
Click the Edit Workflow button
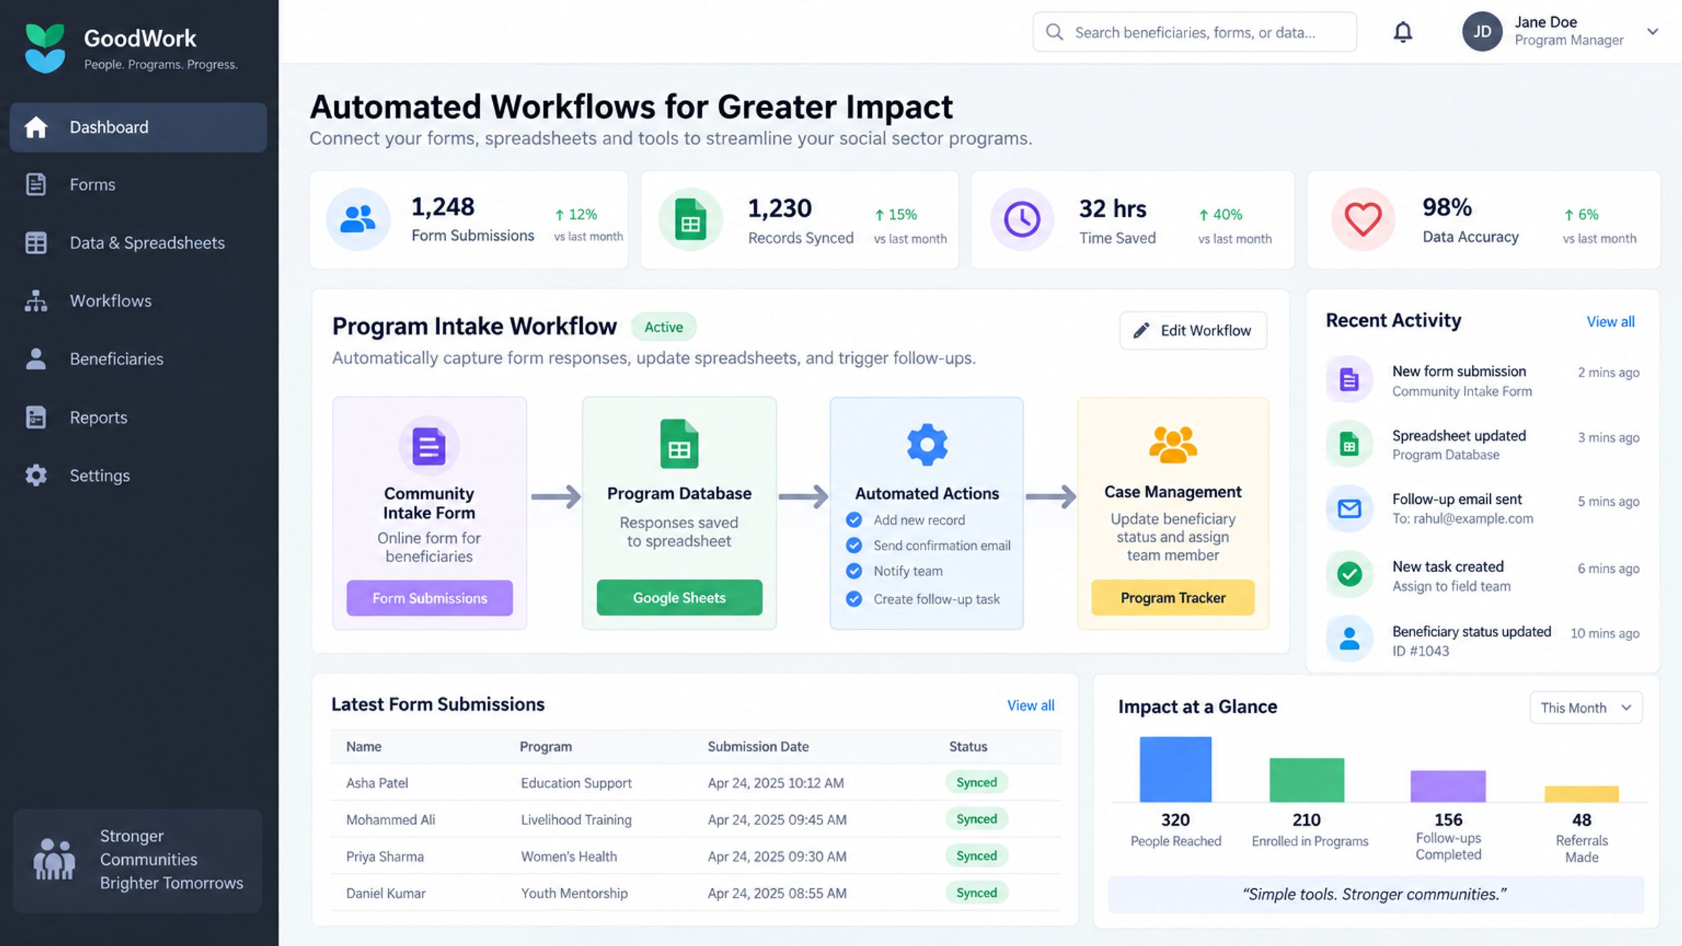(1193, 330)
